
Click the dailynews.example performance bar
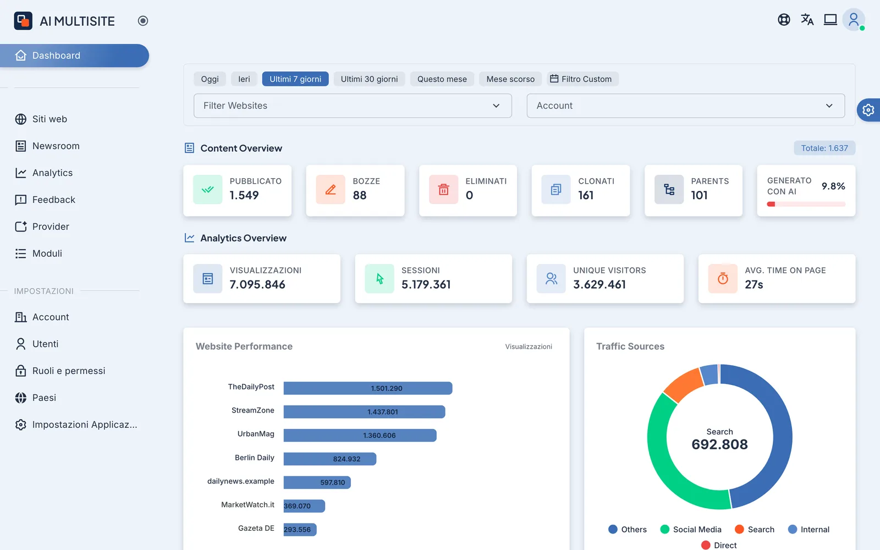point(317,482)
